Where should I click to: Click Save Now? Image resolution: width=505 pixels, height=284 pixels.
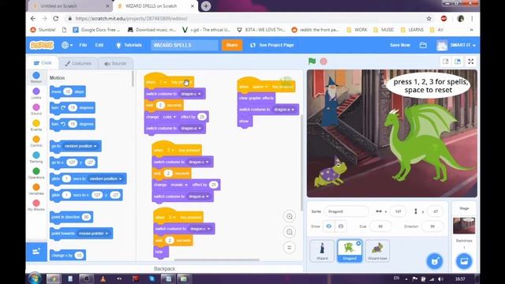coord(400,45)
